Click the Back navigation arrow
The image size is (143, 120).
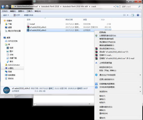[3, 7]
